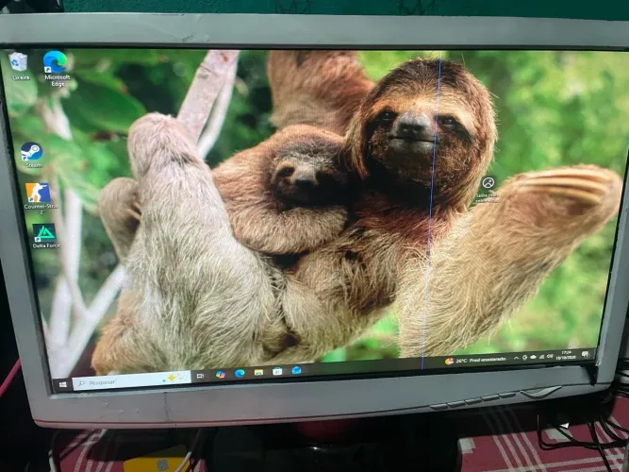Open the Lixeira recycle bin desktop icon
This screenshot has width=629, height=472.
[19, 66]
